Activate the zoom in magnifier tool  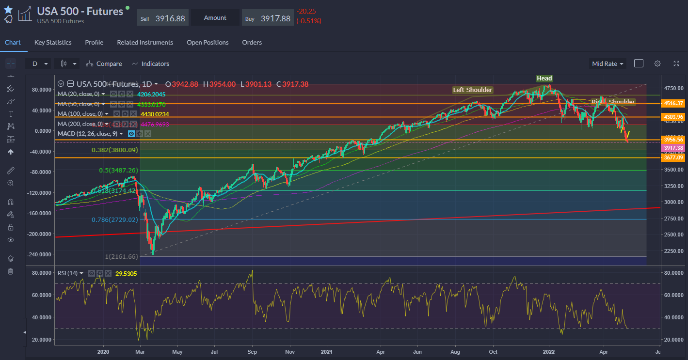coord(11,183)
